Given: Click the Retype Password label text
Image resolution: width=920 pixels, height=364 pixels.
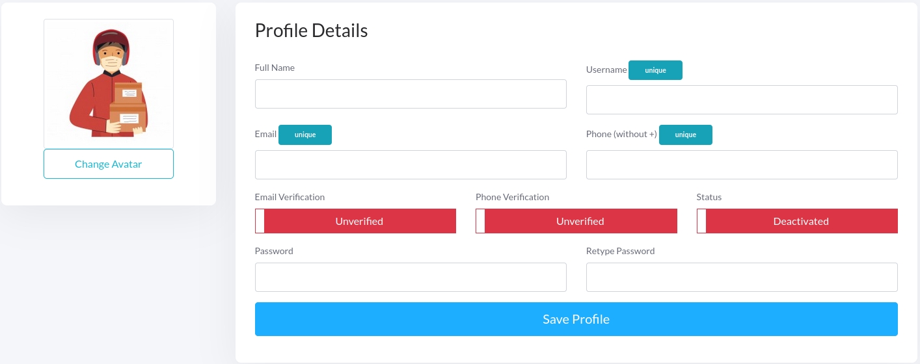Looking at the screenshot, I should tap(620, 251).
